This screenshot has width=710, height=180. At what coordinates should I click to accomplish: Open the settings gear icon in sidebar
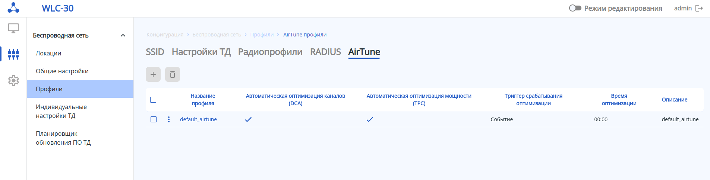tap(13, 80)
